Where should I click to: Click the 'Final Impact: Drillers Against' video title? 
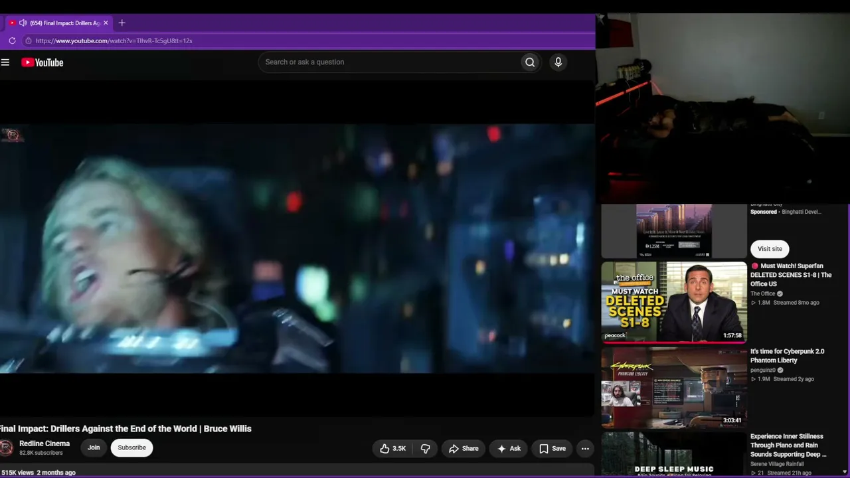(126, 429)
